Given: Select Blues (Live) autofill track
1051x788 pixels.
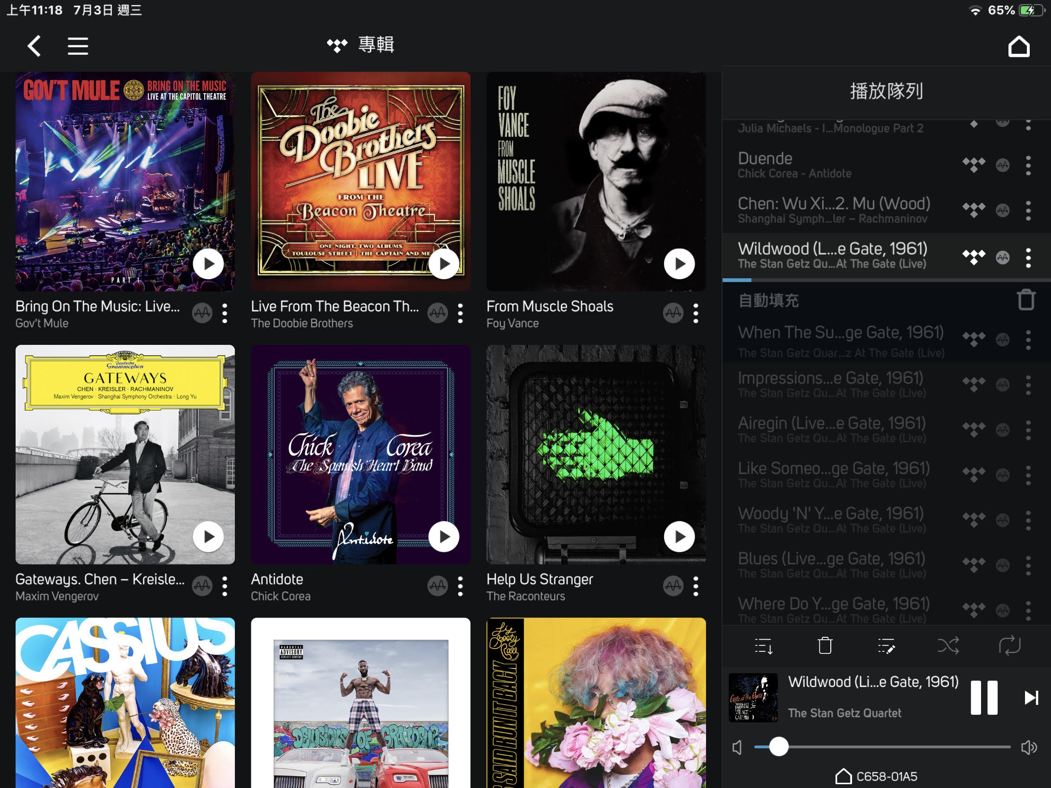Looking at the screenshot, I should point(887,565).
